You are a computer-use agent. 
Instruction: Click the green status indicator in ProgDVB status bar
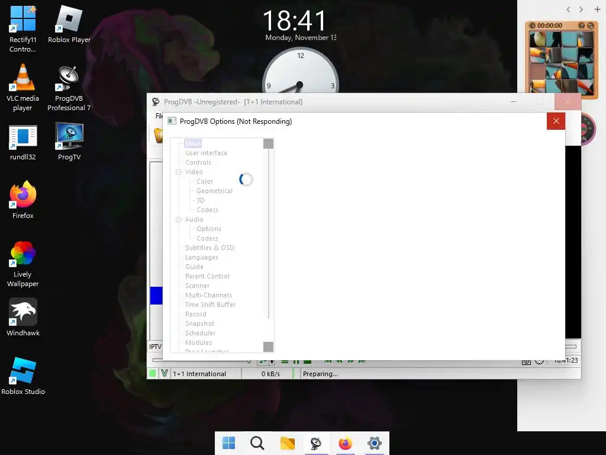[x=153, y=373]
